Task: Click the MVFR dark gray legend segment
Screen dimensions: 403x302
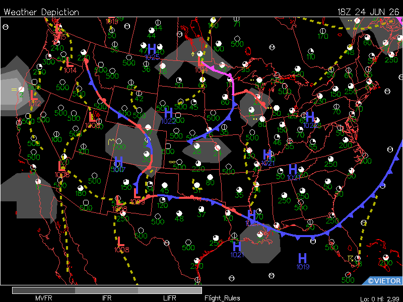Action: click(x=44, y=290)
